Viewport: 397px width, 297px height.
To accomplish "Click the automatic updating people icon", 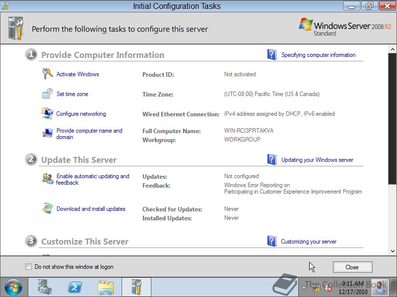I will click(x=48, y=179).
